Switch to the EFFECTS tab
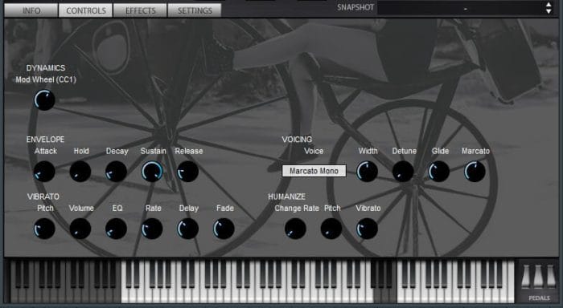Screen dimensions: 563x308 tap(141, 10)
